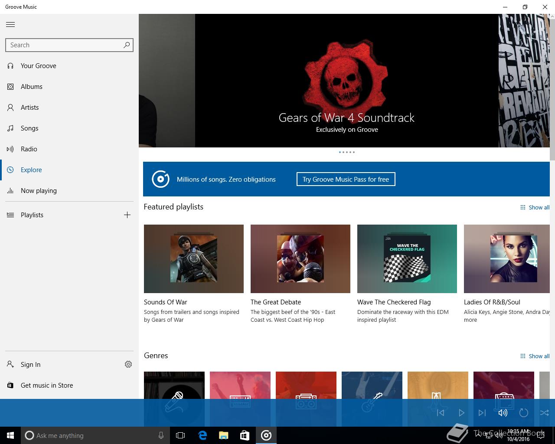Toggle shuffle playback
This screenshot has height=444, width=555.
click(x=545, y=413)
